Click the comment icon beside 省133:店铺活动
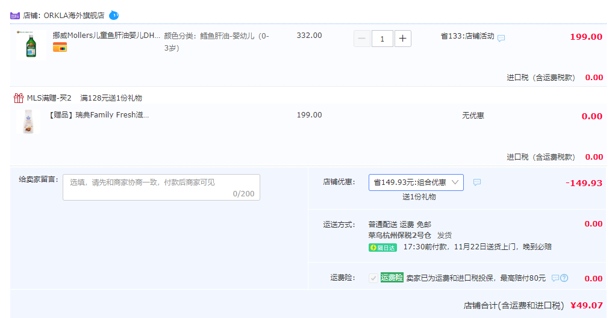Image resolution: width=609 pixels, height=318 pixels. (x=501, y=38)
